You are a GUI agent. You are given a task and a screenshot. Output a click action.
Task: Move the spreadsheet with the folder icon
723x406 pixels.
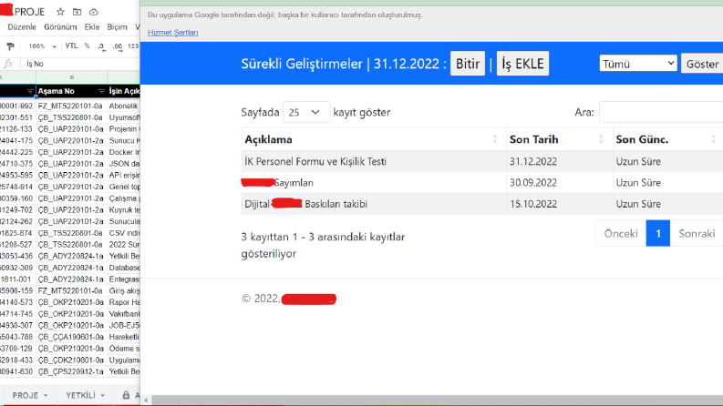[x=77, y=12]
